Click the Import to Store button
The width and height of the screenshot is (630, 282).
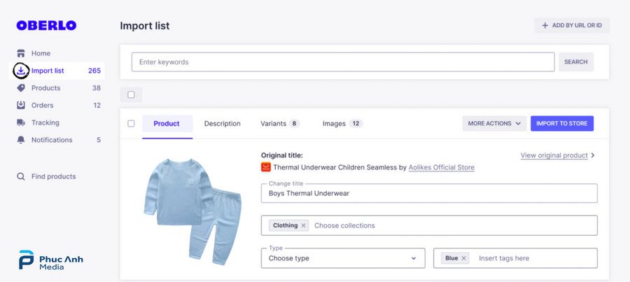(561, 124)
